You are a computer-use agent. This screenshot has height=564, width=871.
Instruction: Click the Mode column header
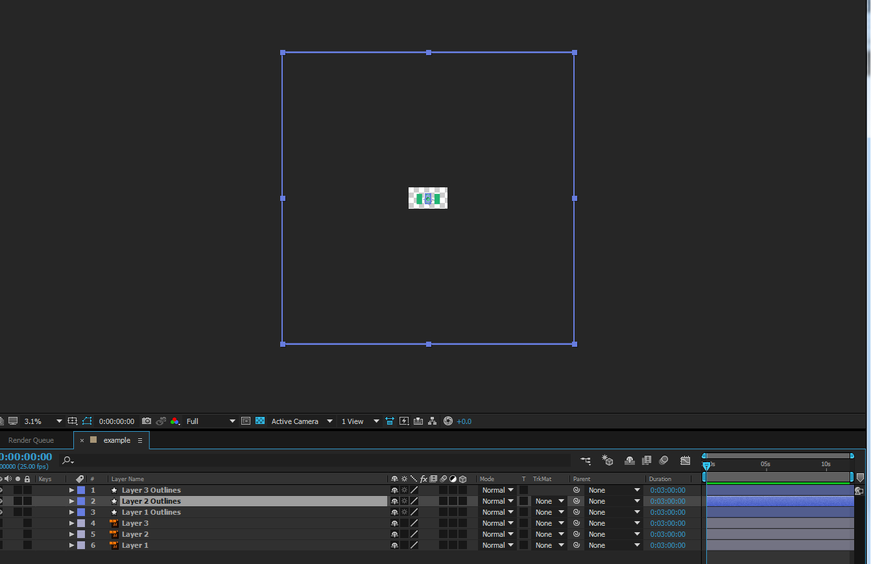click(x=486, y=479)
